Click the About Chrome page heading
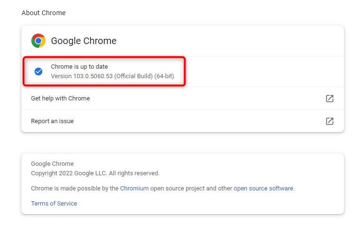Screen dimensions: 362x225 coord(44,13)
